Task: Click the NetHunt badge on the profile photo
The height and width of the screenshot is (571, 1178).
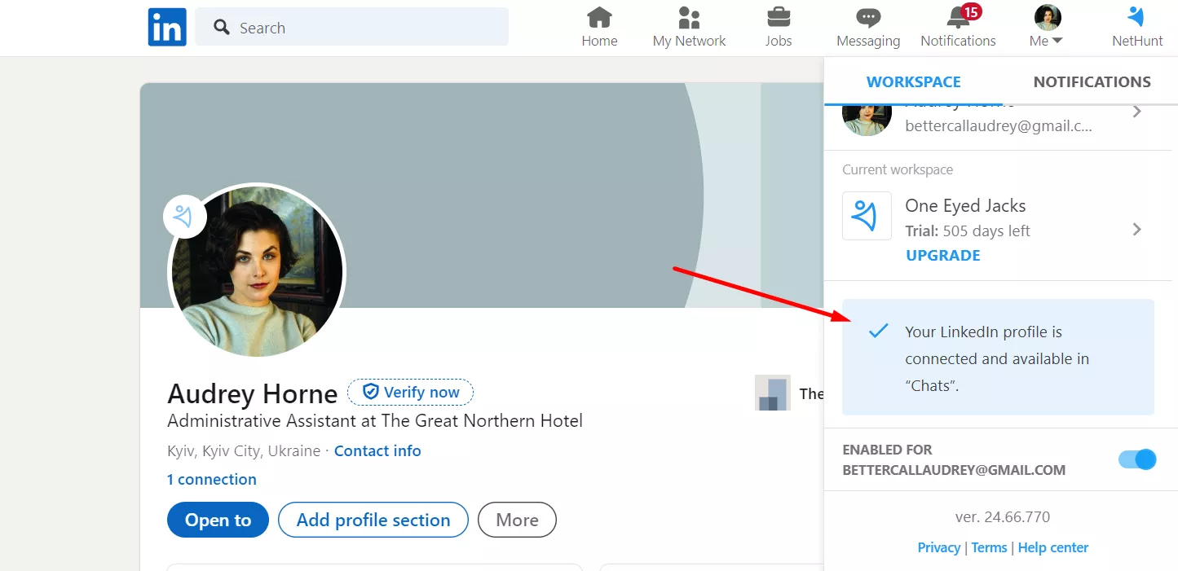Action: pyautogui.click(x=184, y=217)
